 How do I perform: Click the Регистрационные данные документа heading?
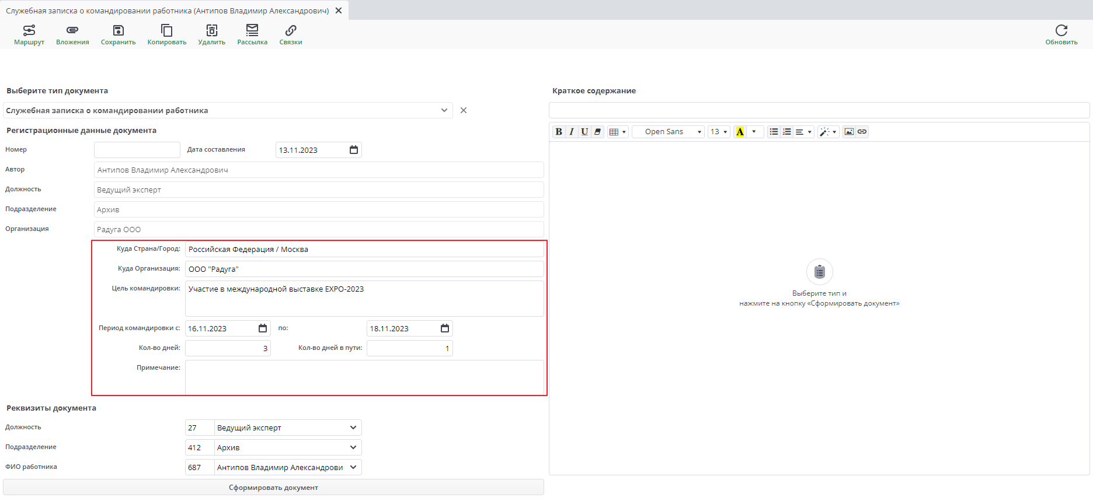(x=82, y=130)
